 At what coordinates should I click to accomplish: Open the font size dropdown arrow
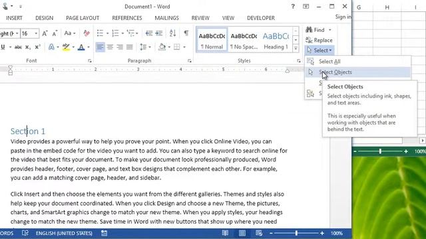[36, 33]
